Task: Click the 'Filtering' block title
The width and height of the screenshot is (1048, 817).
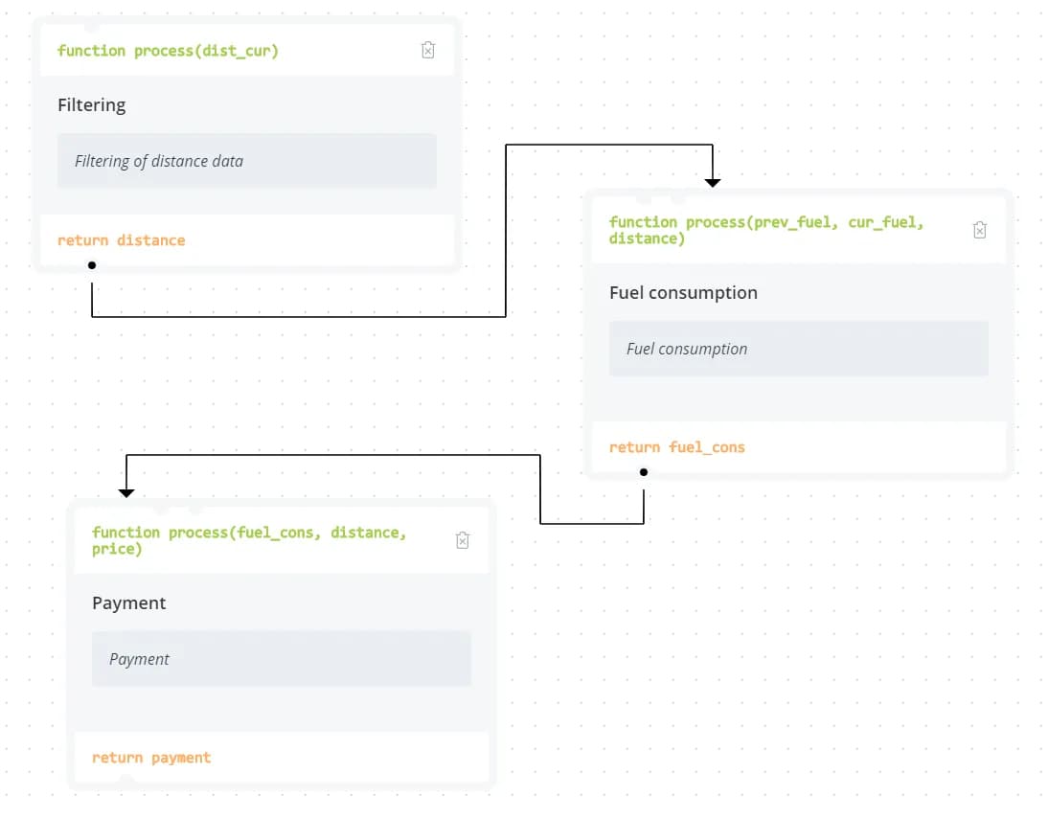Action: (92, 105)
